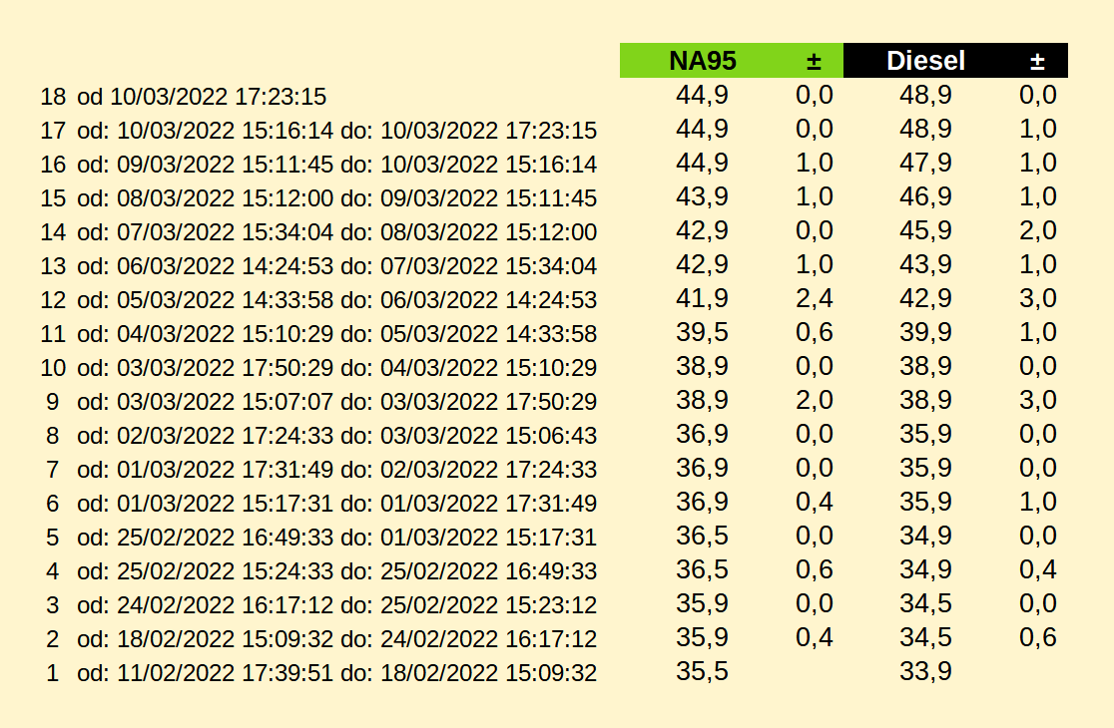Screen dimensions: 1114x728
Task: Click NA95 change 0,4 in row 6
Action: tap(815, 502)
